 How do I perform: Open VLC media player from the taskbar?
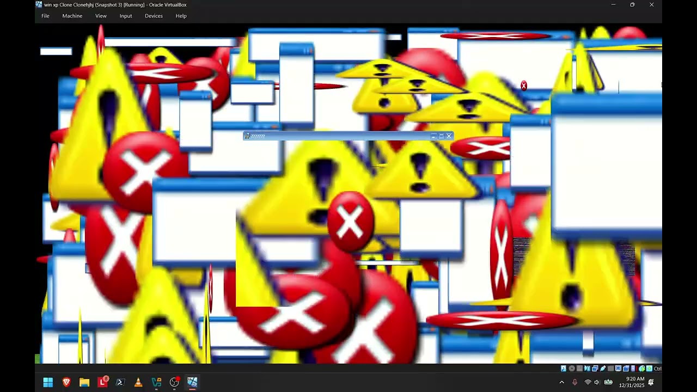pos(138,382)
